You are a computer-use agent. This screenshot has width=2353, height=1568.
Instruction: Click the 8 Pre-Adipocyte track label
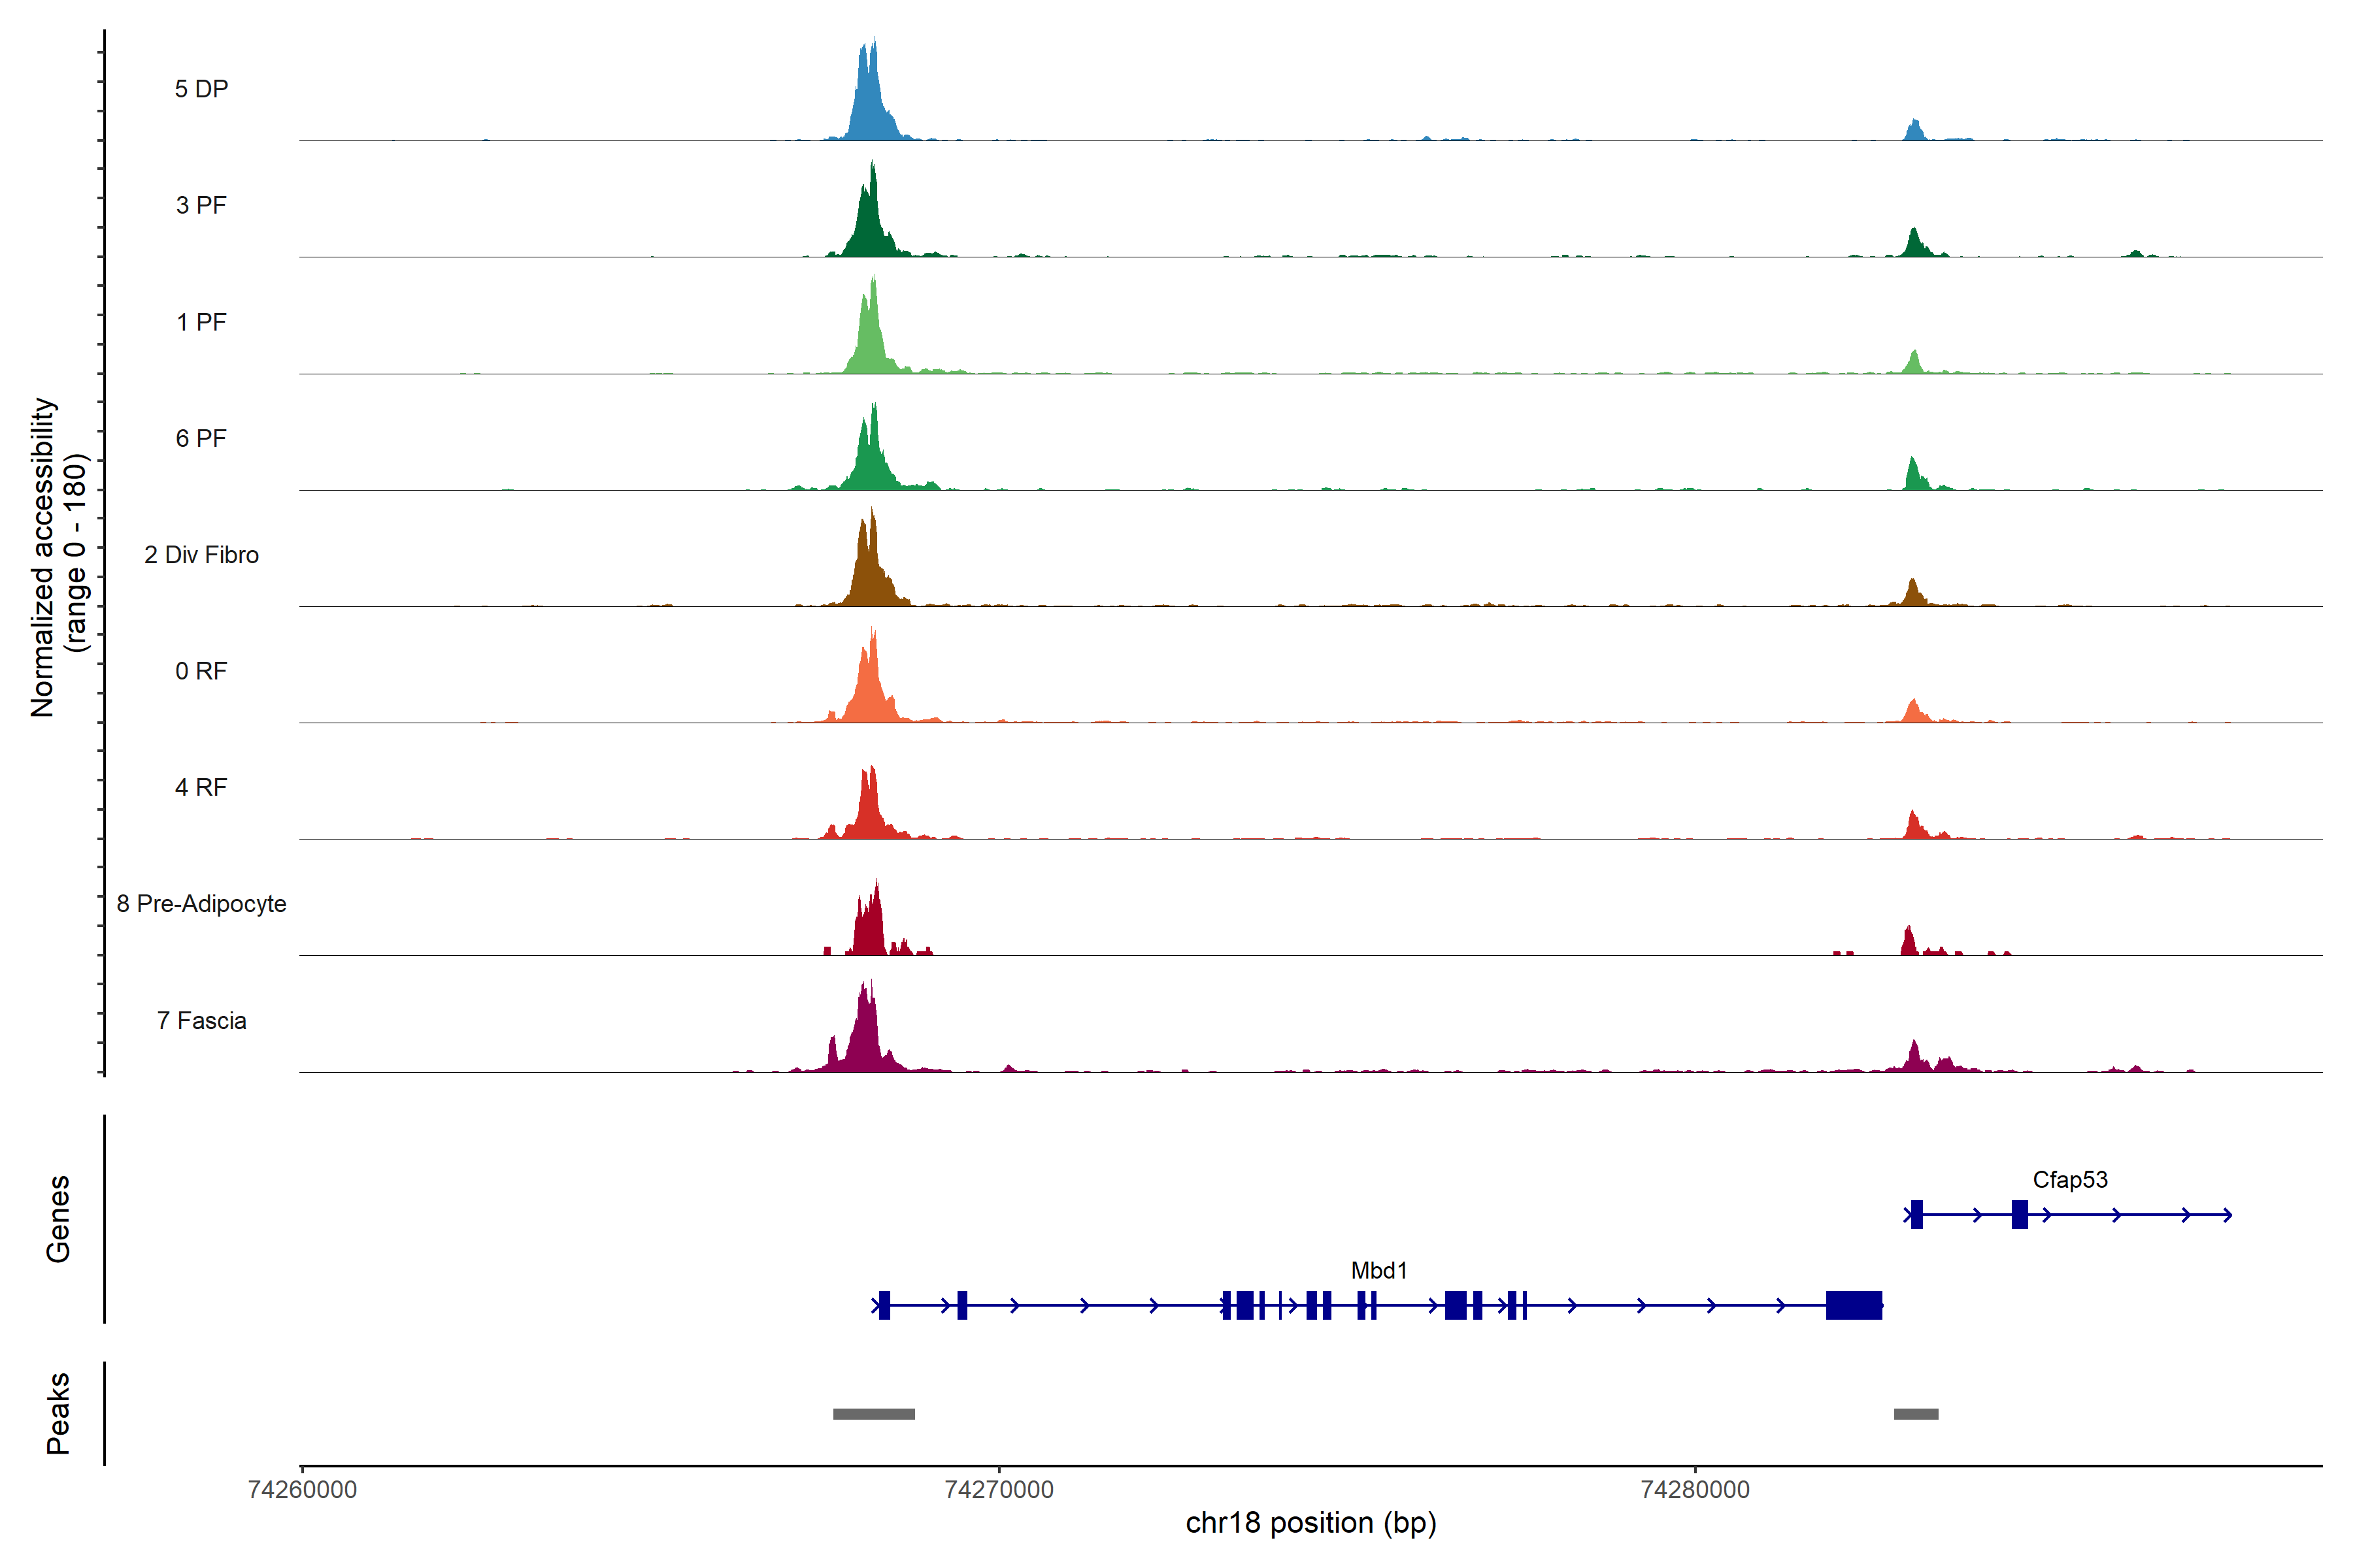coord(201,904)
